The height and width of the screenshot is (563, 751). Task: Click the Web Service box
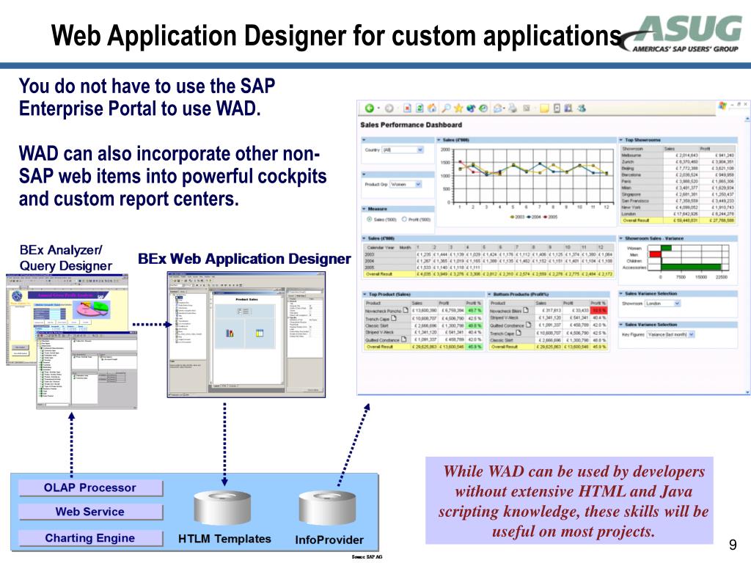(90, 512)
